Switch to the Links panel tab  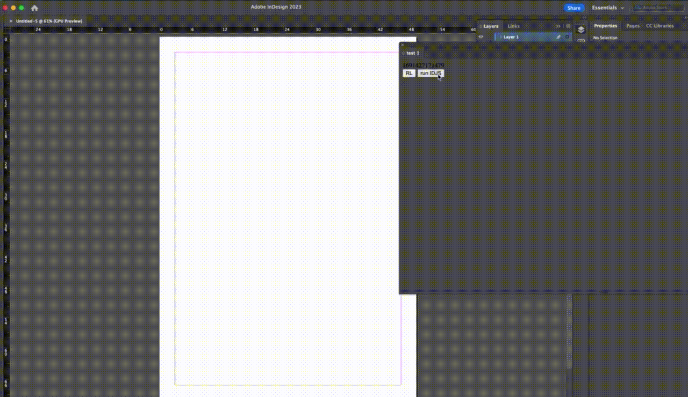514,26
